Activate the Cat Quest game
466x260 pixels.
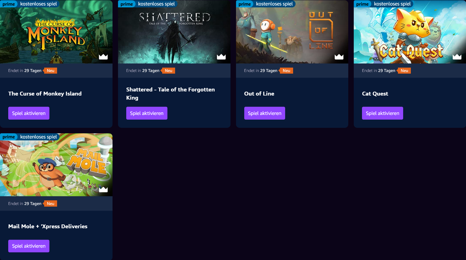(x=383, y=113)
